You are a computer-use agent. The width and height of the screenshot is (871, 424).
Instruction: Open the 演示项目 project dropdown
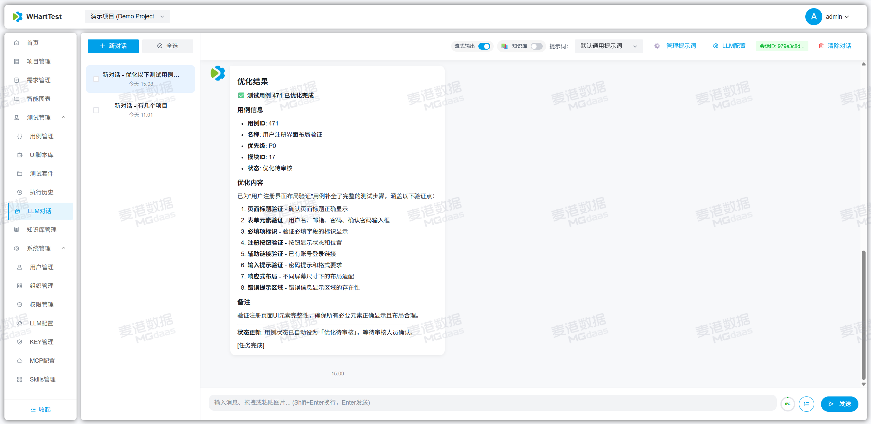127,16
